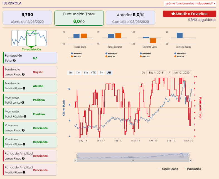Viewport: 219px width, 179px height.
Task: Click the star icon in Añadir a Favoritos
Action: click(173, 14)
